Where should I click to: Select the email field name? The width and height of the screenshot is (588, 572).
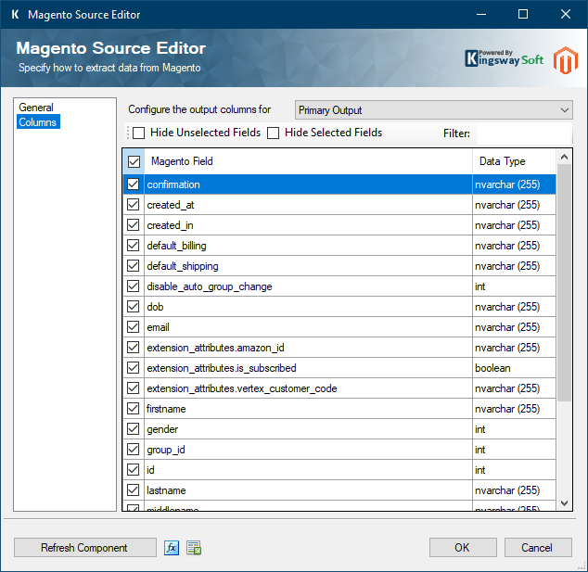pyautogui.click(x=159, y=327)
